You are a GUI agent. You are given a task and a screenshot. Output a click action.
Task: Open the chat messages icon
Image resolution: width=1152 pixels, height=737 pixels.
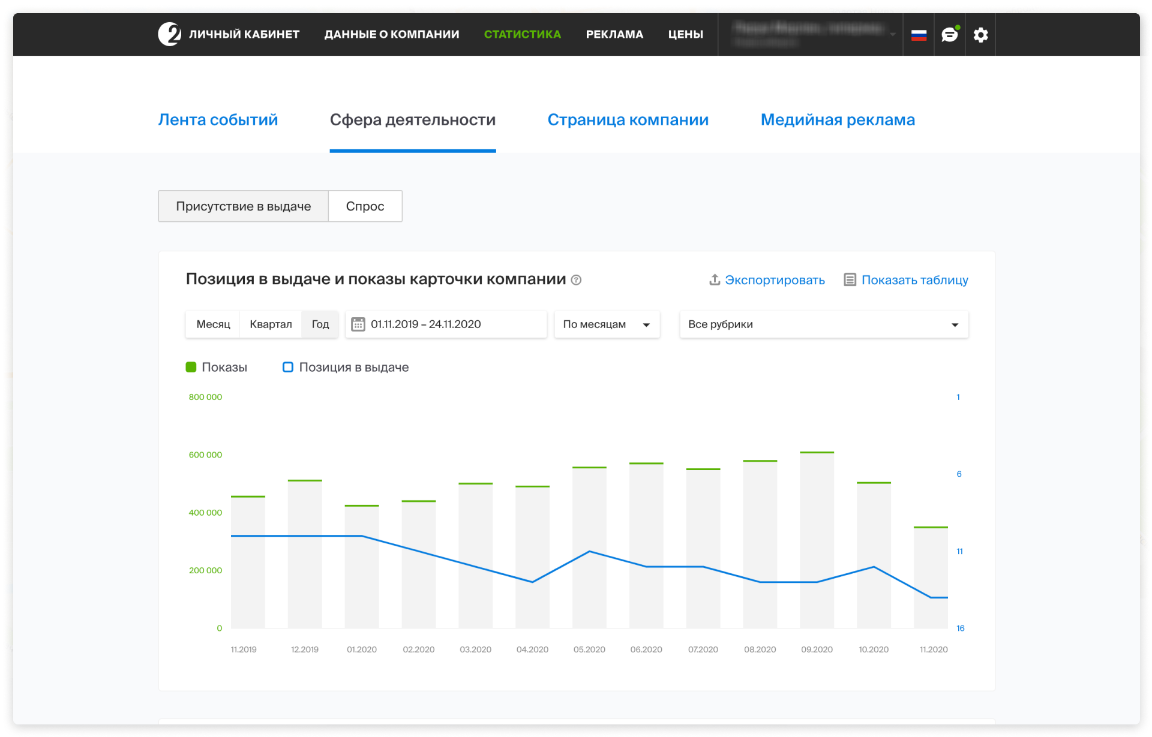pyautogui.click(x=950, y=34)
